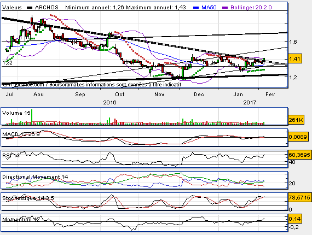
Task: Click the 'Oct' month label on time axis
Action: tap(120, 94)
